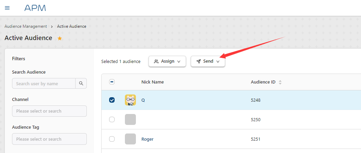Open the Assign dropdown

pyautogui.click(x=167, y=61)
